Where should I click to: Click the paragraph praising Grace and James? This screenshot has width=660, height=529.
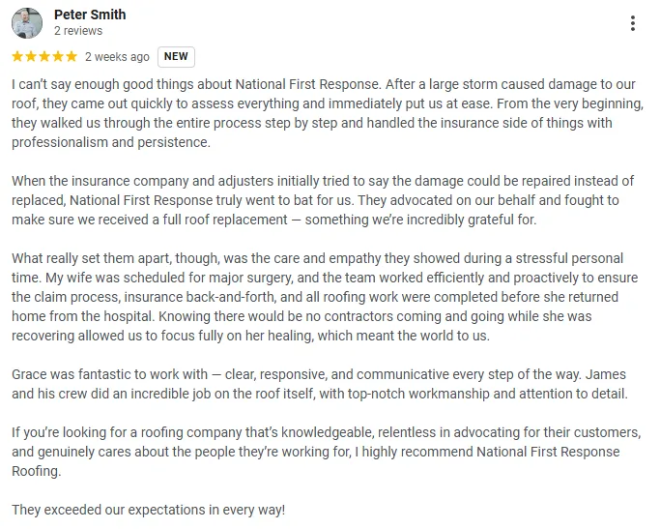[x=320, y=384]
